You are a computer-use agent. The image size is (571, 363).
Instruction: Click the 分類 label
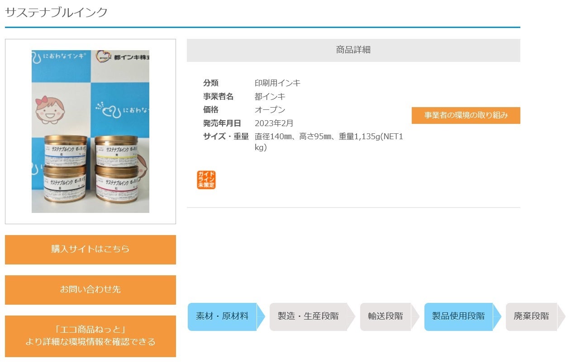[211, 83]
